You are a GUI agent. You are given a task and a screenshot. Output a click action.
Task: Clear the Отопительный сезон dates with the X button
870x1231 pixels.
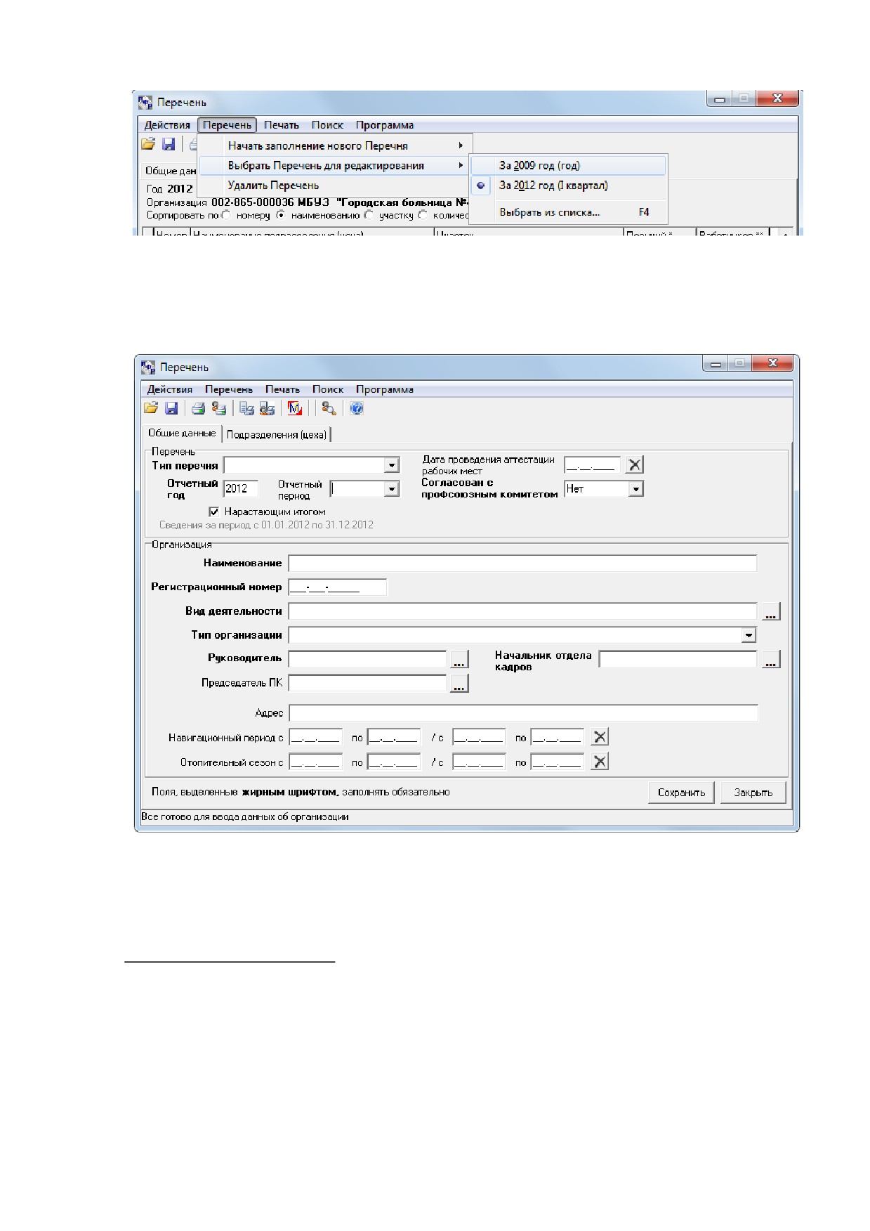600,762
